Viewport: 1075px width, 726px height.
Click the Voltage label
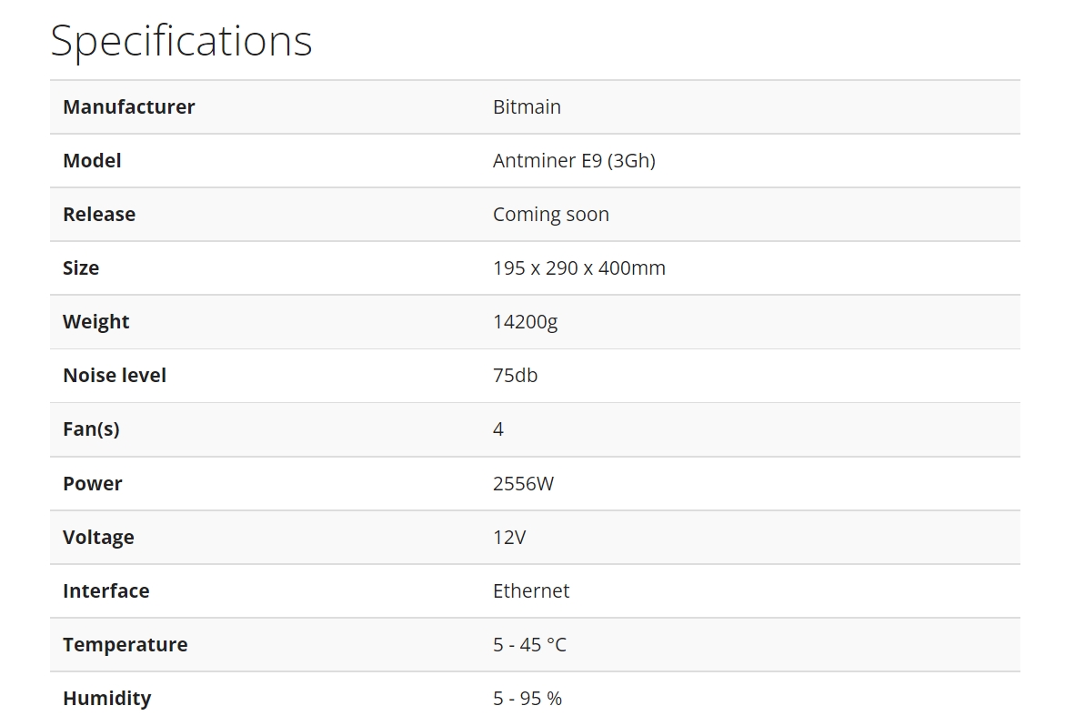[98, 537]
